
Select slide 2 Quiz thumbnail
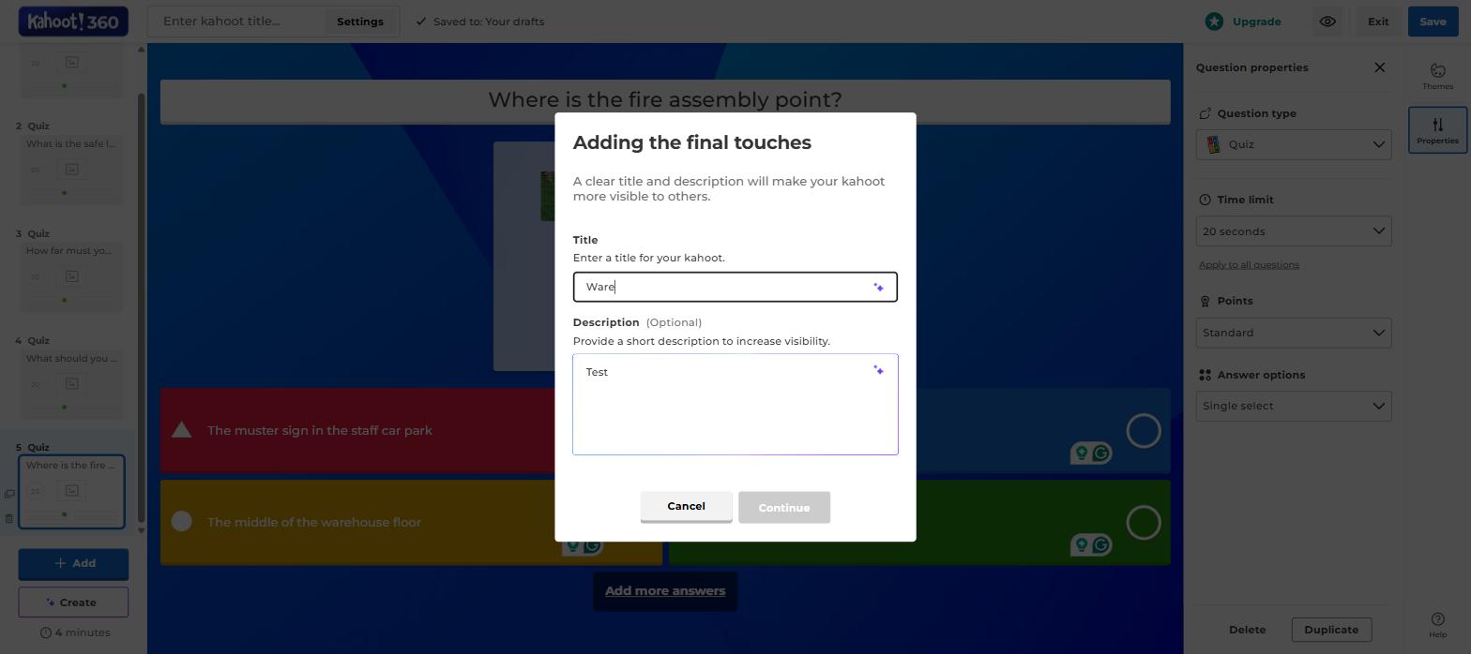coord(73,170)
